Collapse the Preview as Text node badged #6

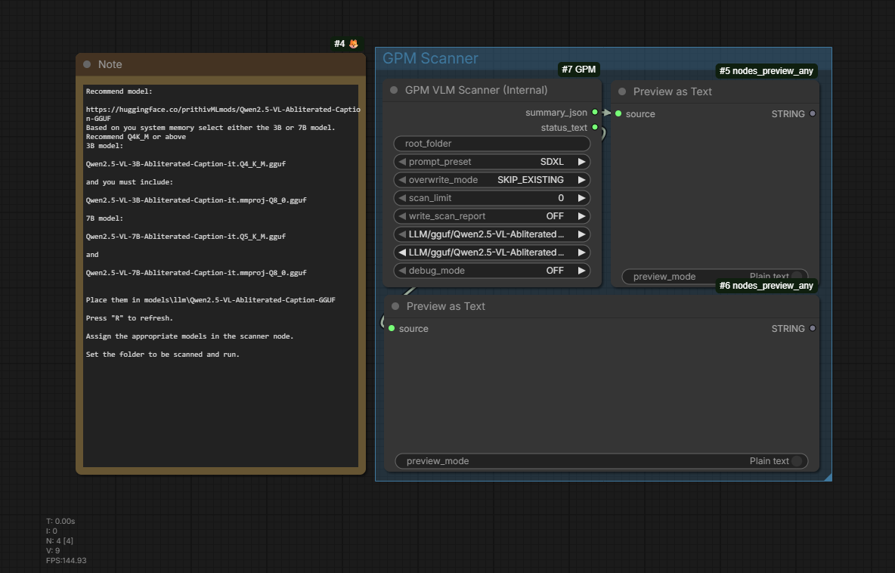(x=395, y=306)
